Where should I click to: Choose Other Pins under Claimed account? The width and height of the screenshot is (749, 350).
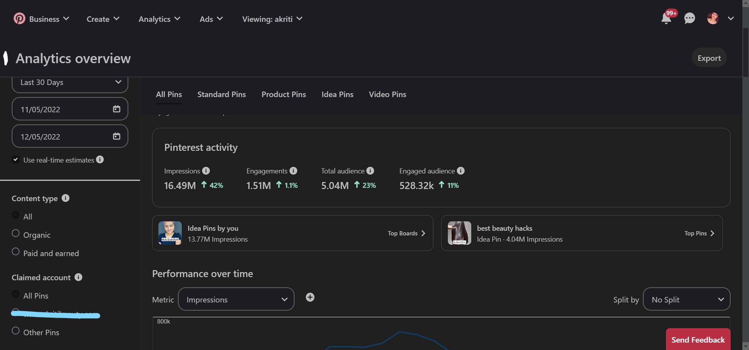16,331
